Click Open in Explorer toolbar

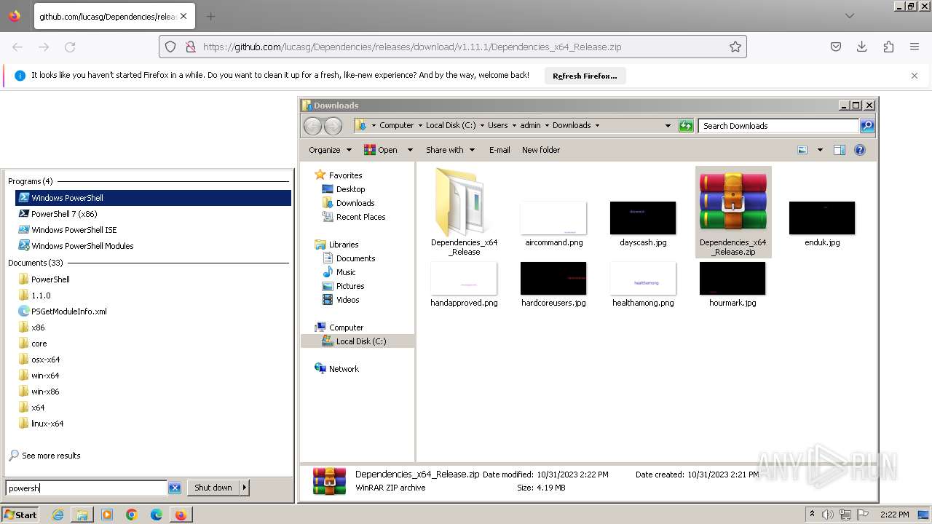(381, 150)
